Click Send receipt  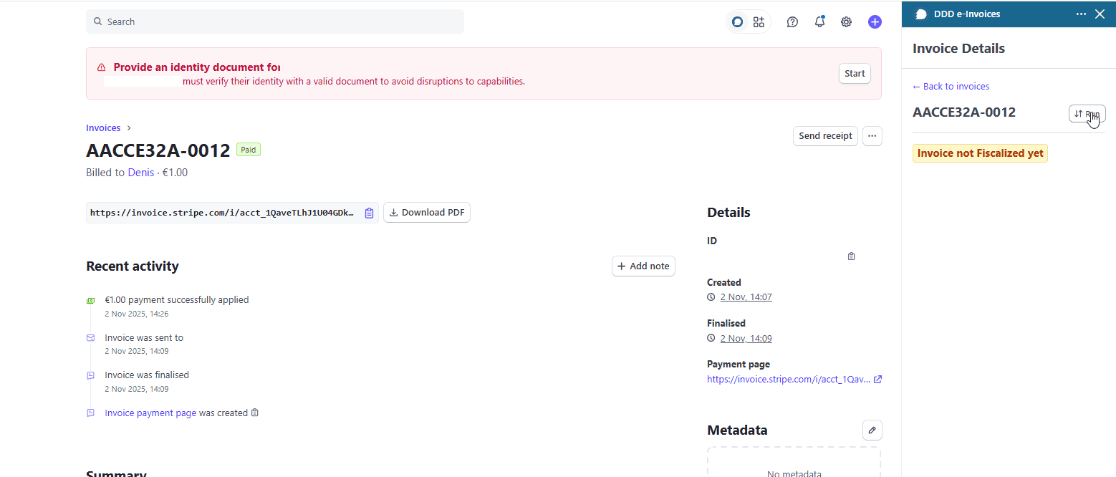(x=824, y=135)
